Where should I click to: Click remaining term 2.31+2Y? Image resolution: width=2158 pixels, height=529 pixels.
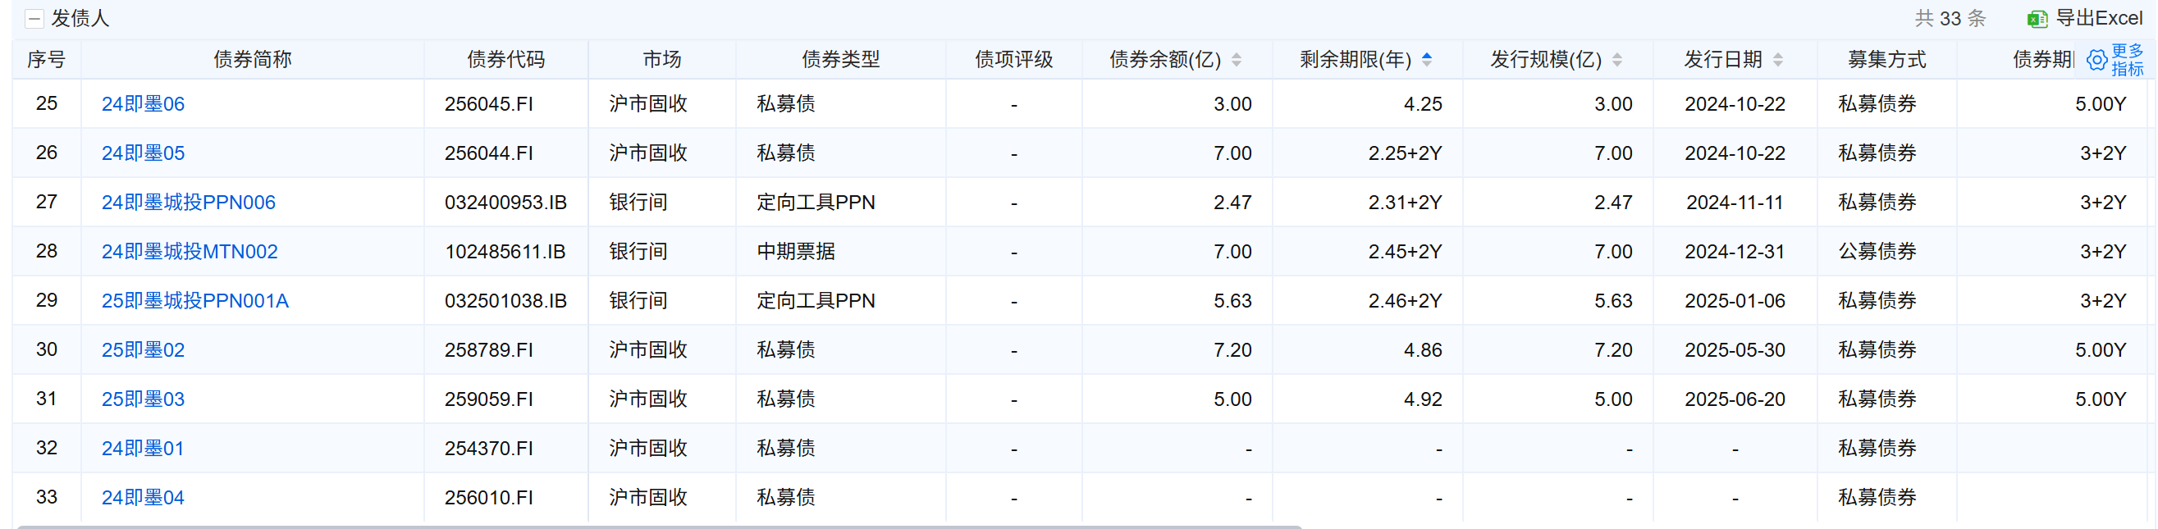click(1405, 203)
